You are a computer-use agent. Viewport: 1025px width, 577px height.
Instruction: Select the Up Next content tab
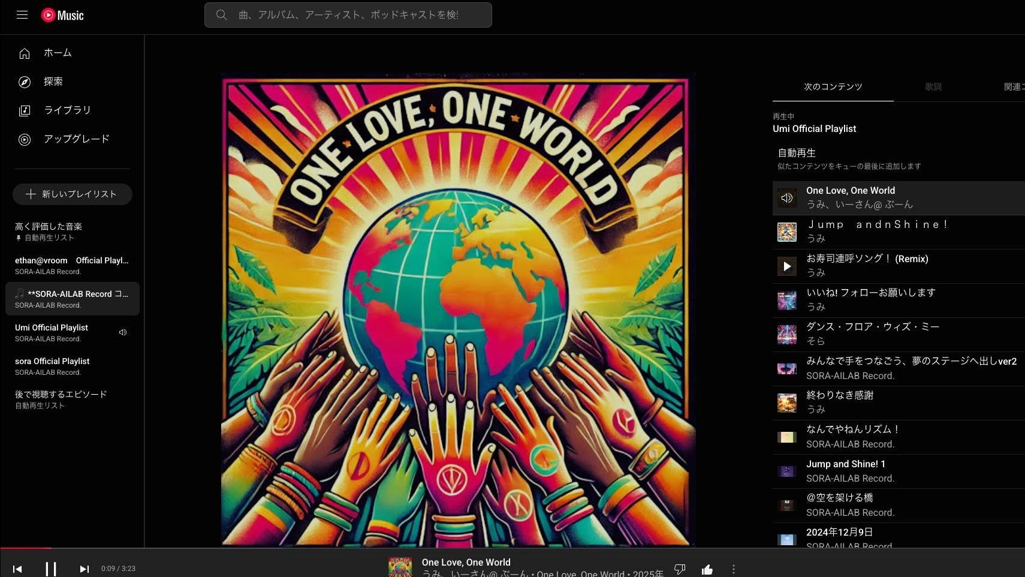[833, 87]
